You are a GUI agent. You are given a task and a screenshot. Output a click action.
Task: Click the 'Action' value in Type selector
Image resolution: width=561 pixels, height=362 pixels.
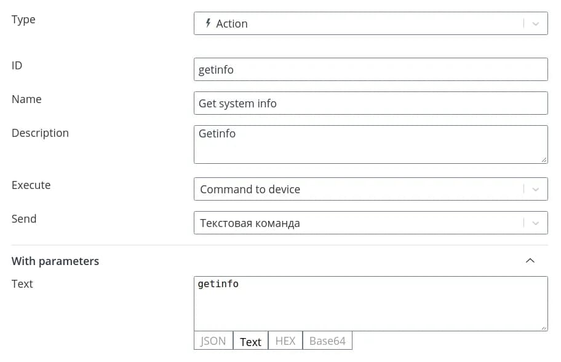click(232, 23)
